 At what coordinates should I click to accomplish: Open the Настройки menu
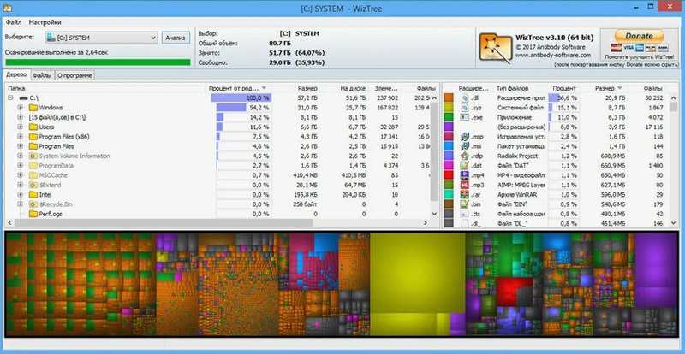pos(45,20)
